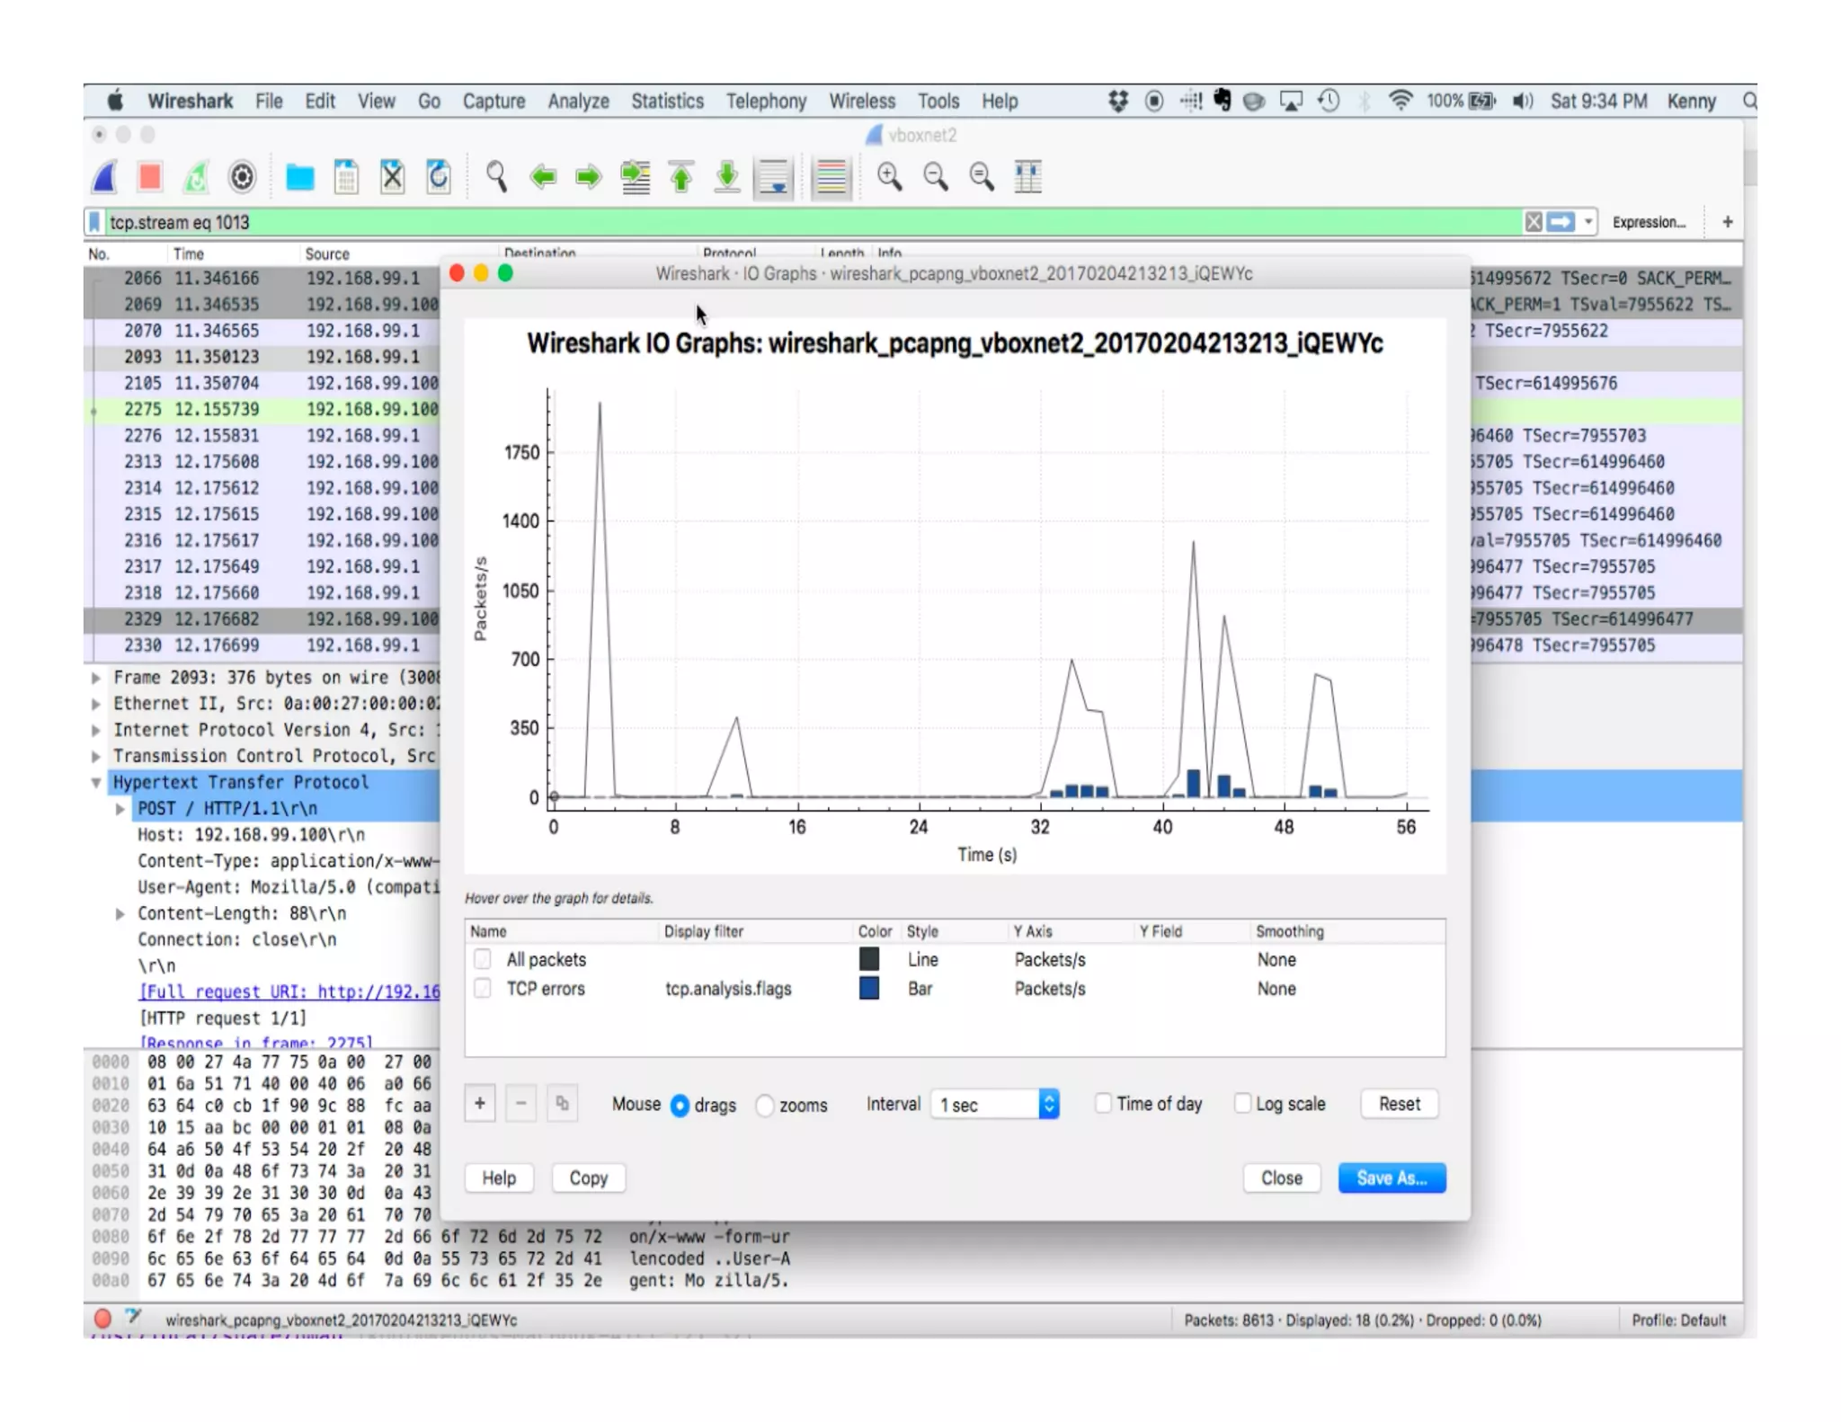Click the TCP errors blue color swatch

tap(868, 989)
